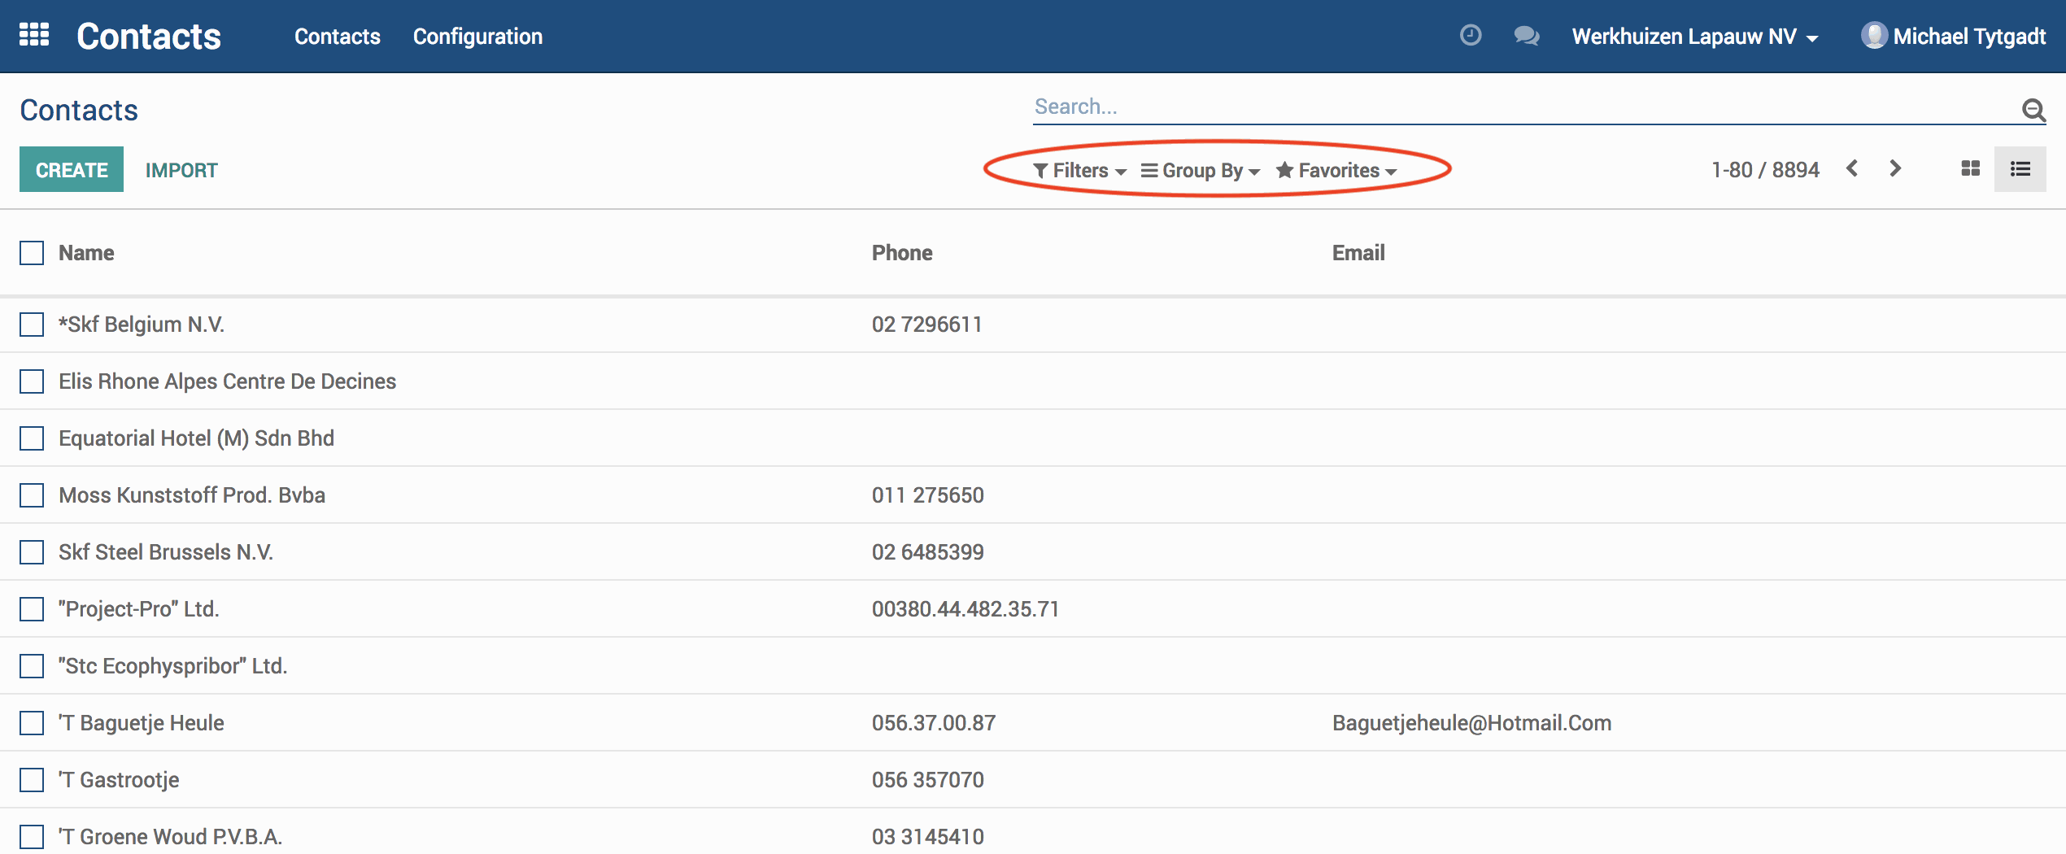Click the Contacts app title
Viewport: 2066px width, 854px height.
pyautogui.click(x=149, y=37)
